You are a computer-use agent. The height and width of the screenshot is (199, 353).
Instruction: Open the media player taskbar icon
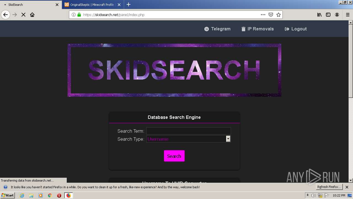(41, 195)
